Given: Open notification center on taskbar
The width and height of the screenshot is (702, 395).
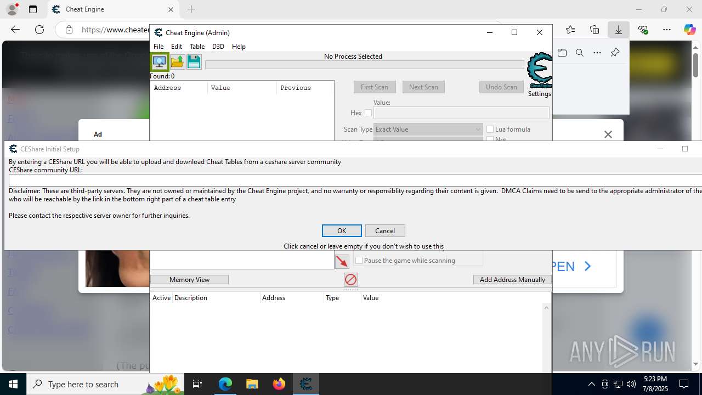Looking at the screenshot, I should (x=684, y=384).
